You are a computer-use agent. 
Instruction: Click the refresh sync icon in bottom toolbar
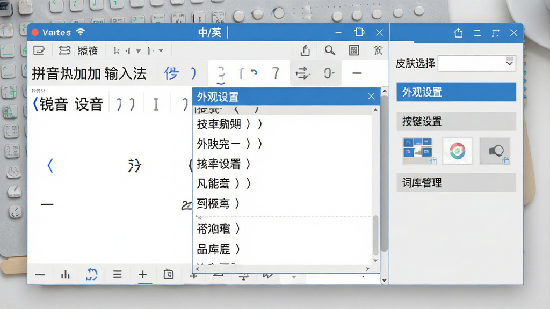point(91,274)
